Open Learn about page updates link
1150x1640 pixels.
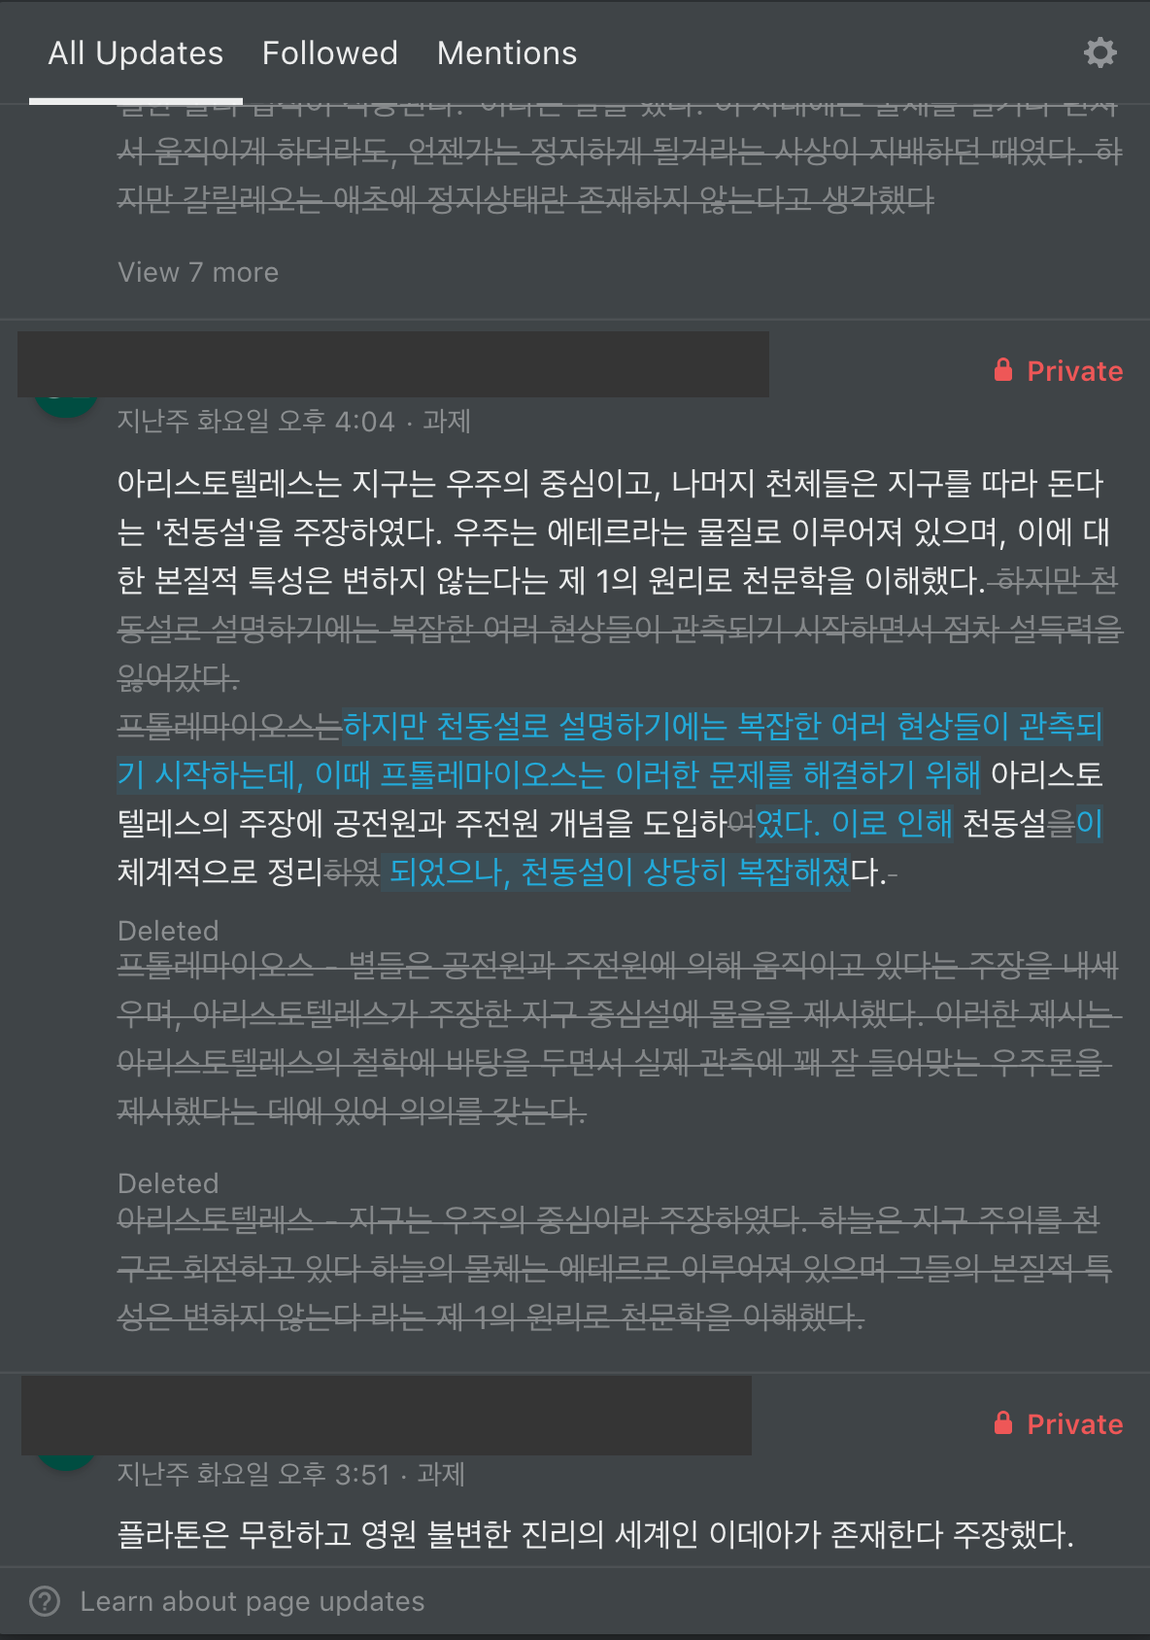tap(253, 1601)
